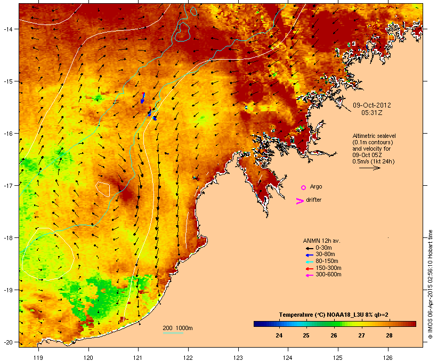Select the black 0-30m legend arrow
This screenshot has width=437, height=362.
coord(310,248)
